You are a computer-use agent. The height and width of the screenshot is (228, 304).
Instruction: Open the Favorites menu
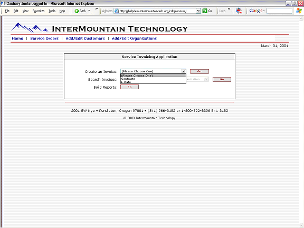[x=39, y=11]
